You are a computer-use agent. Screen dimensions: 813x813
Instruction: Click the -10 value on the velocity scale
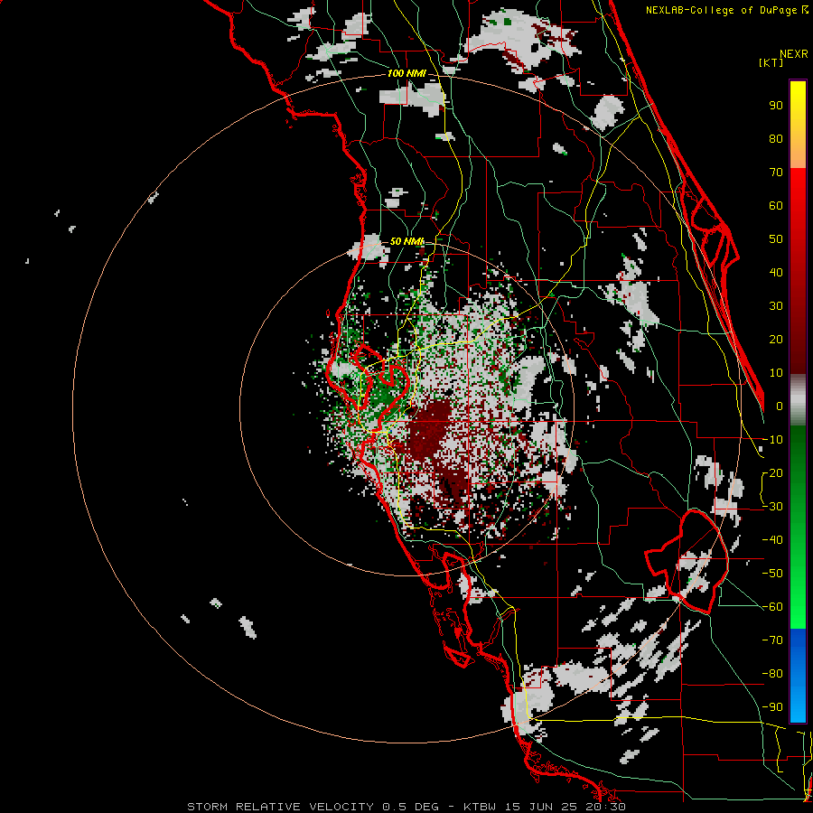click(x=772, y=440)
